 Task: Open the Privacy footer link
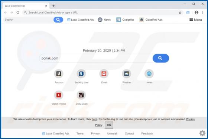point(95,133)
